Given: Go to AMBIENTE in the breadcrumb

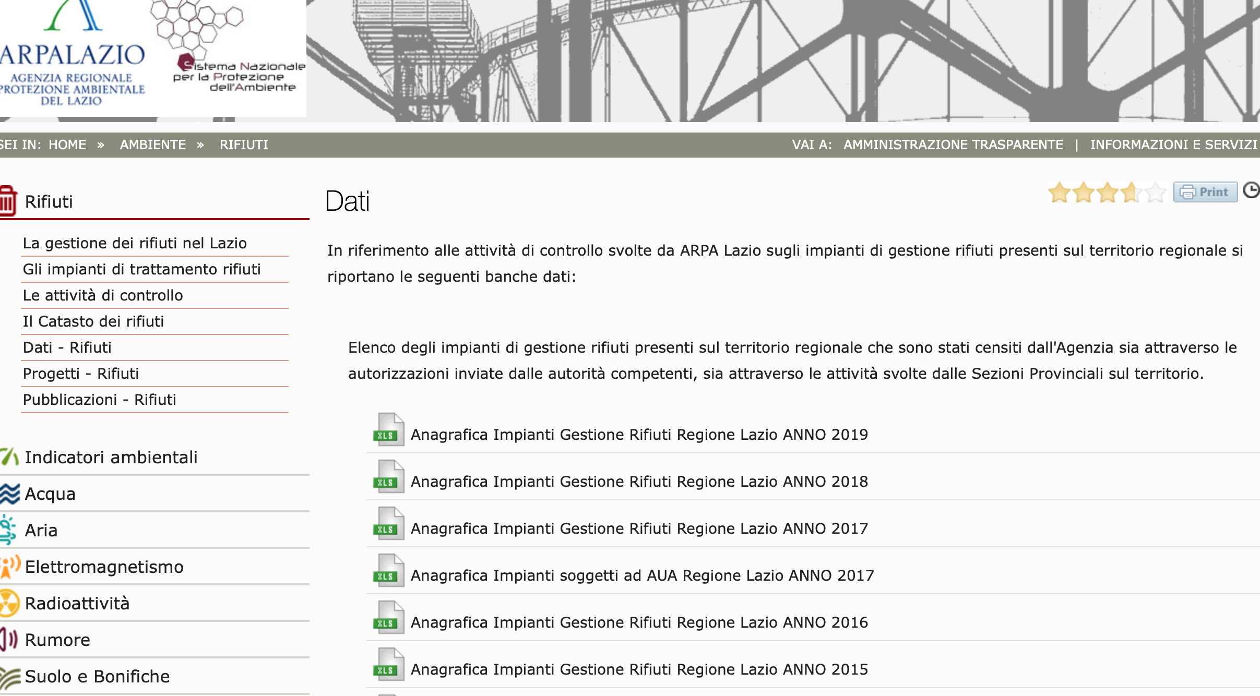Looking at the screenshot, I should (153, 145).
